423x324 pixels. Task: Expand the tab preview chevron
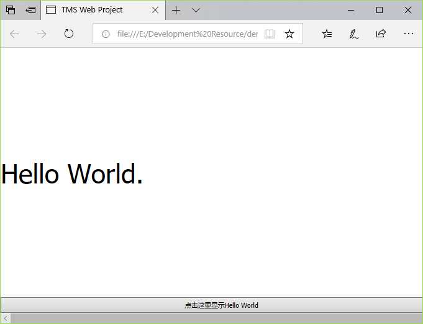196,10
